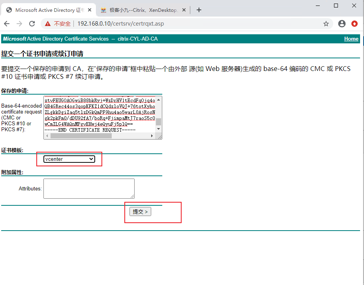Click horizontal scrollbar left arrow in request box

pyautogui.click(x=47, y=136)
